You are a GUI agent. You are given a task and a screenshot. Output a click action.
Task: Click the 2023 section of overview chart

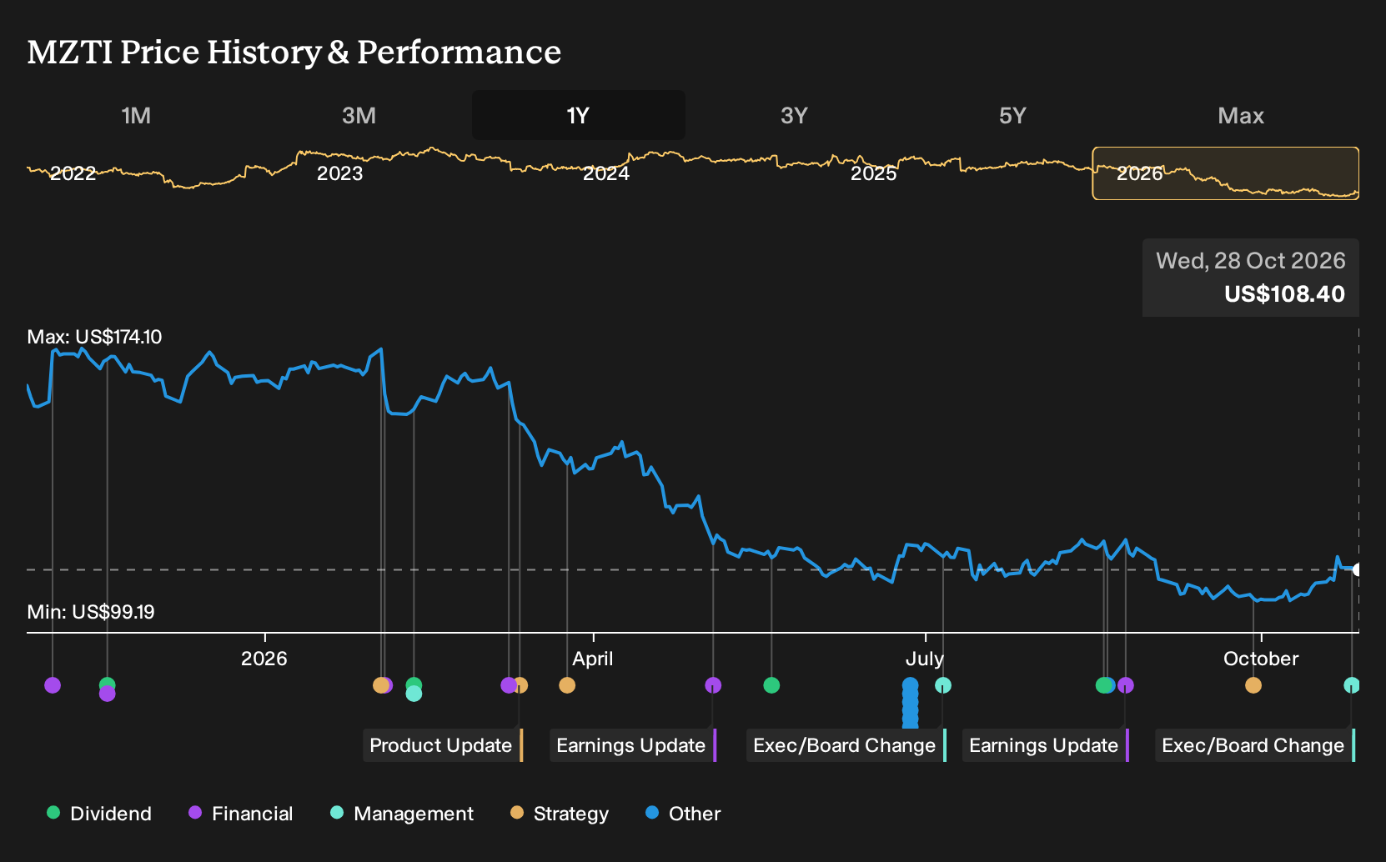[340, 173]
